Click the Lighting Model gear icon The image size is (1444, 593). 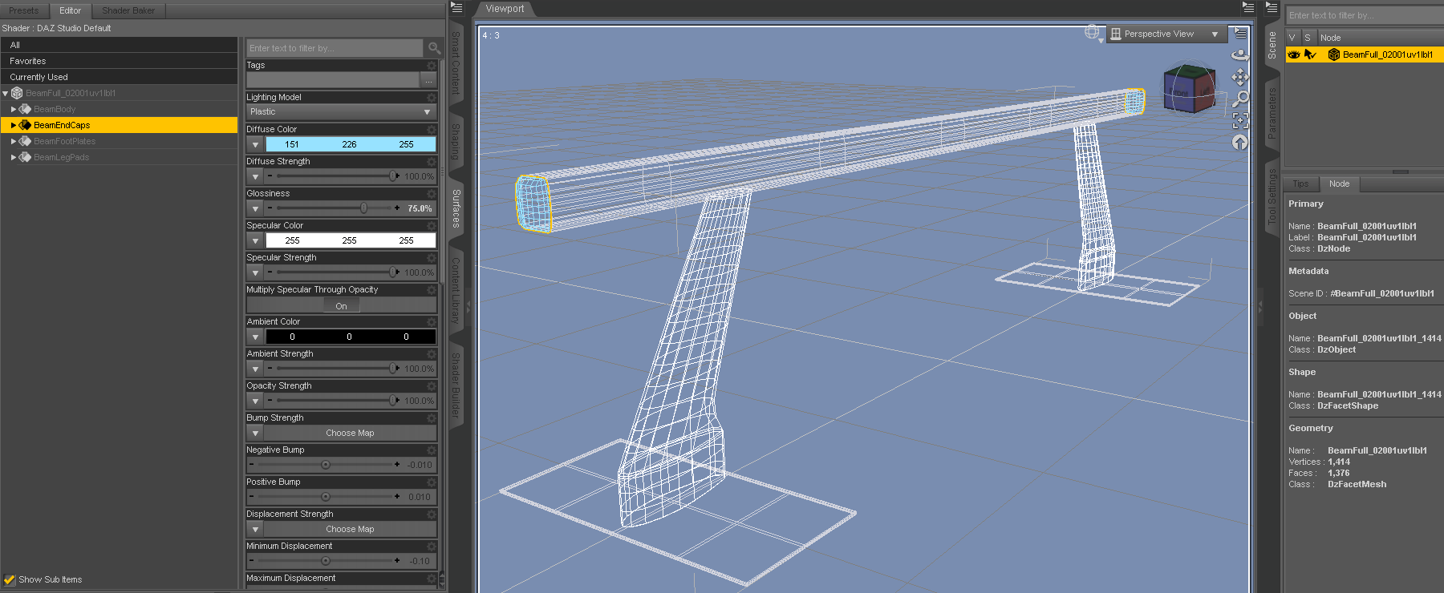[432, 98]
